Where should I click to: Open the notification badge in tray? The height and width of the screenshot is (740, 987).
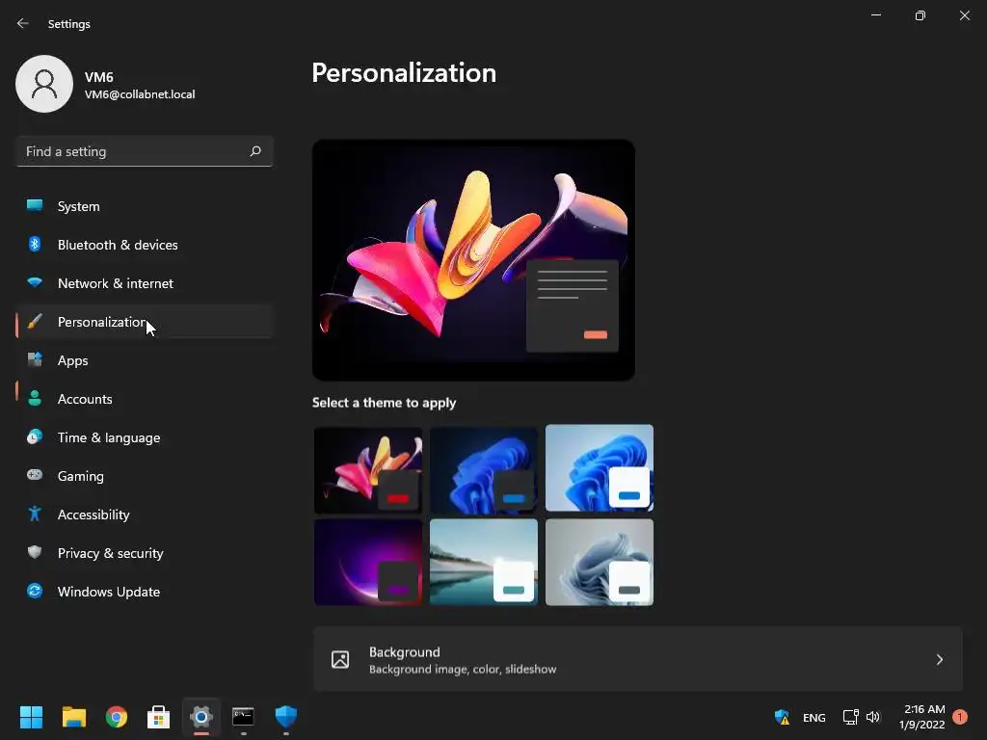[x=960, y=717]
